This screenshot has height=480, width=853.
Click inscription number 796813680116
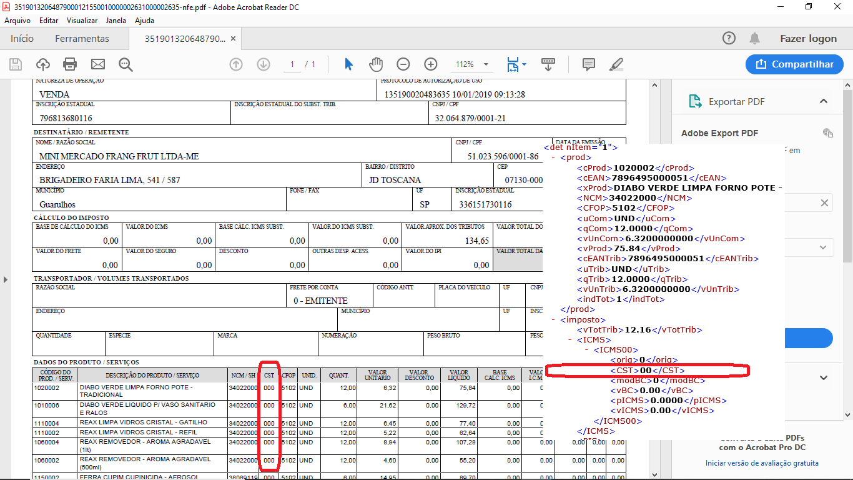pyautogui.click(x=66, y=118)
